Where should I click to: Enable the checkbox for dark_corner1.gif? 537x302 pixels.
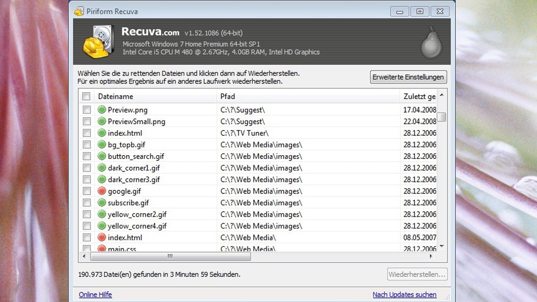click(87, 168)
